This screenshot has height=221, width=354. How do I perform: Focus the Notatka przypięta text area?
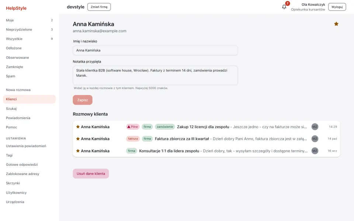[155, 75]
